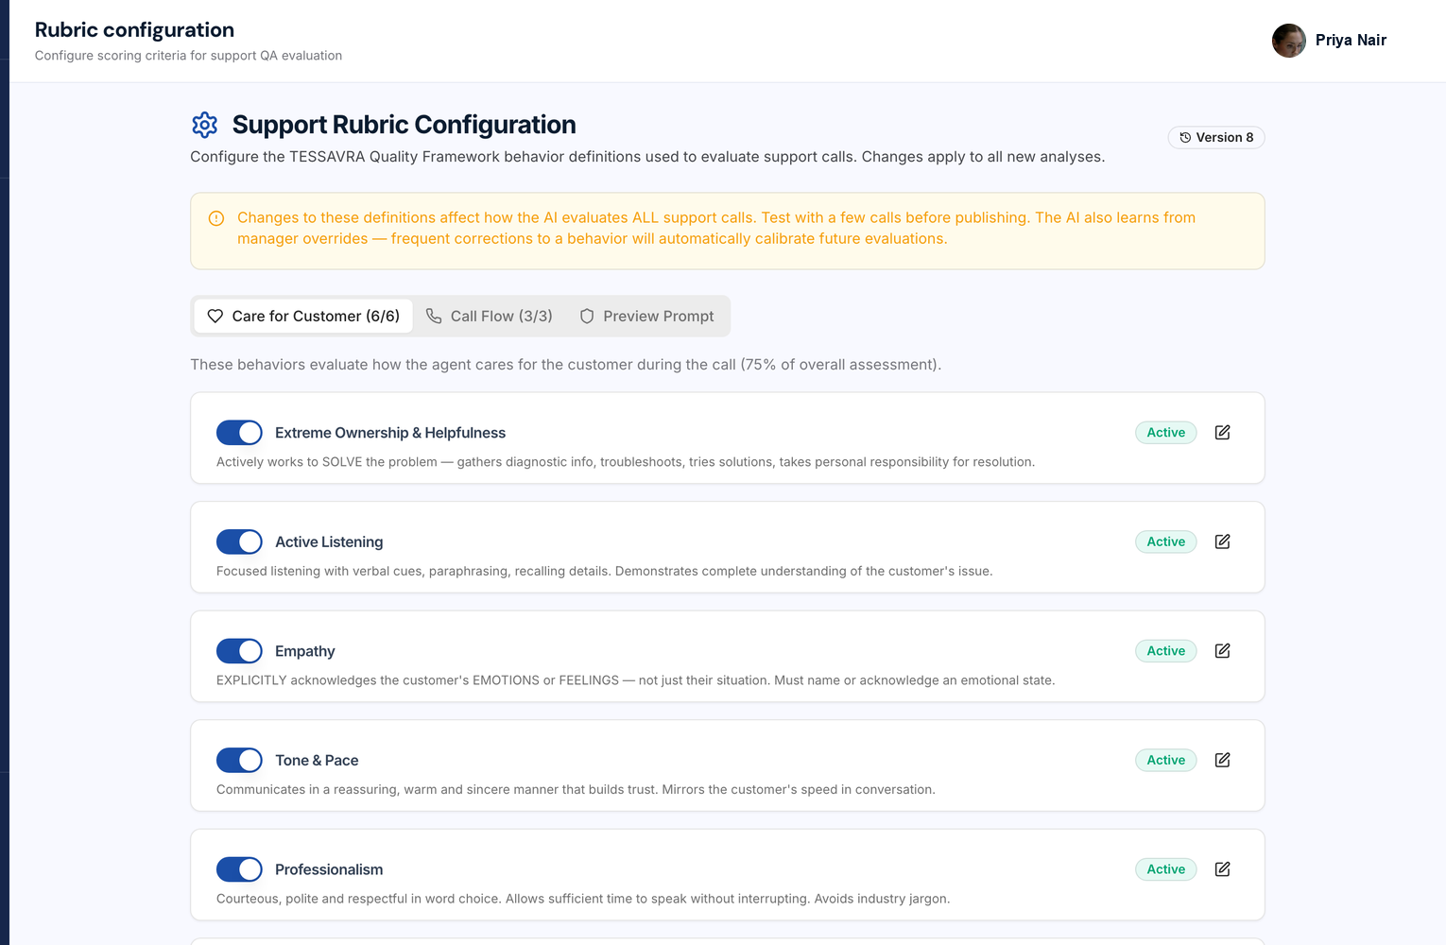Image resolution: width=1446 pixels, height=945 pixels.
Task: Disable the Extreme Ownership & Helpfulness toggle
Action: tap(239, 433)
